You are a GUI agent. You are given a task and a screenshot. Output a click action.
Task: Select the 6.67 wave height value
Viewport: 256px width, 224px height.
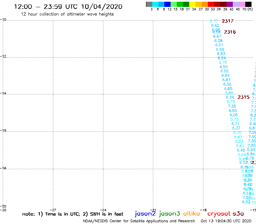pyautogui.click(x=217, y=36)
